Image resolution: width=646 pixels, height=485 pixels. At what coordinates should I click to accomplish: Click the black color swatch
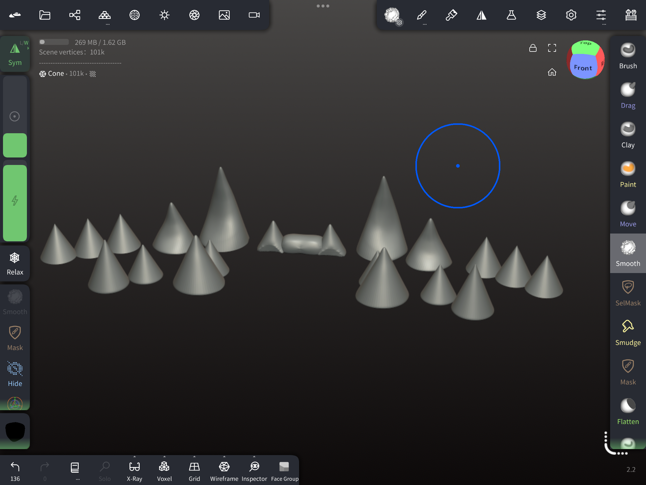(x=15, y=431)
